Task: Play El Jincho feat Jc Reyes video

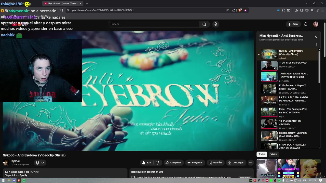Action: [x=288, y=89]
